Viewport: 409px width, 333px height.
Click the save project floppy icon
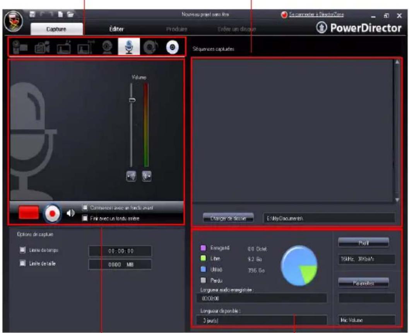pos(33,14)
